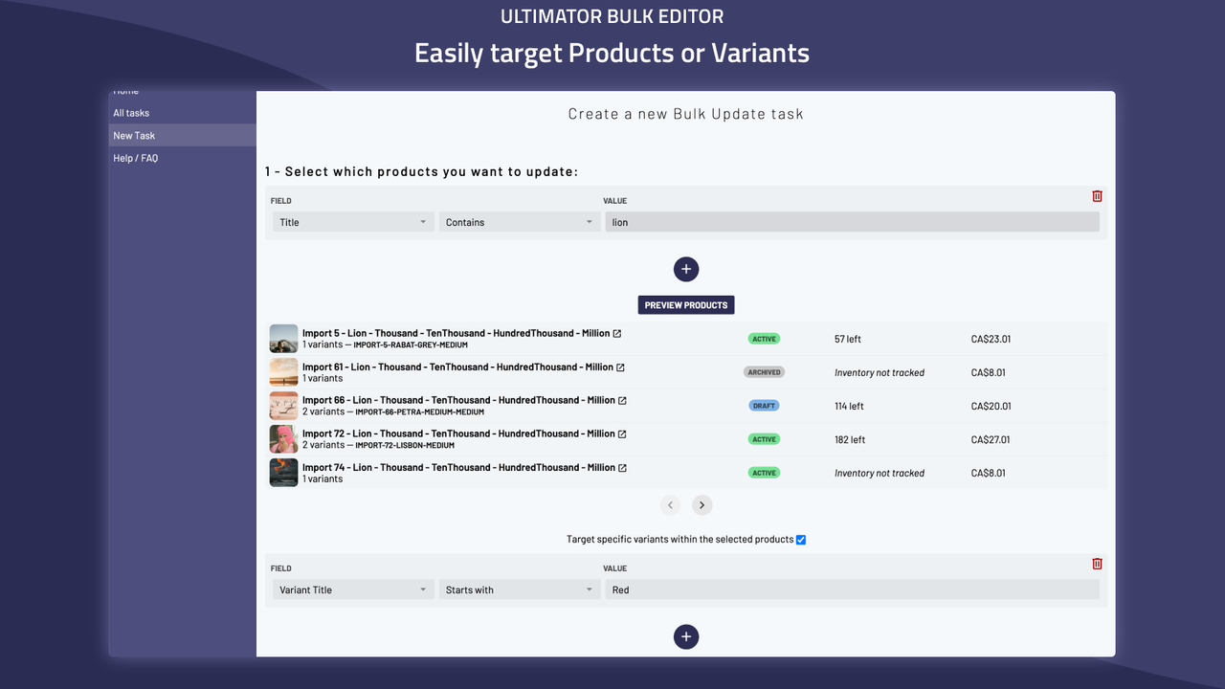Open the Variant Title field dropdown
Screen dimensions: 1225x689
[x=351, y=589]
